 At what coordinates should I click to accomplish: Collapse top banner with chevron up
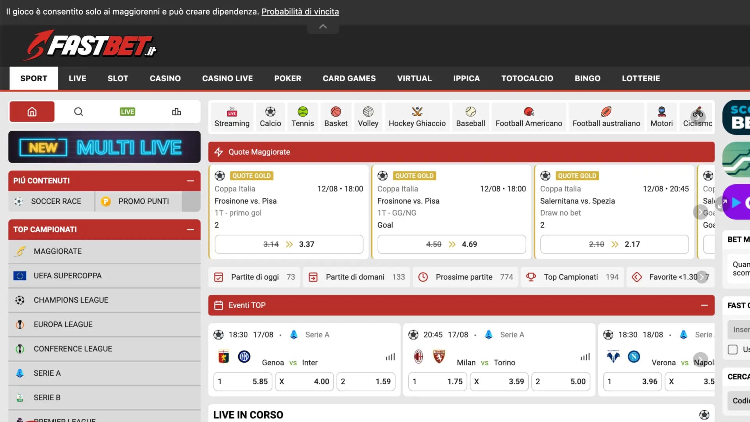point(323,27)
